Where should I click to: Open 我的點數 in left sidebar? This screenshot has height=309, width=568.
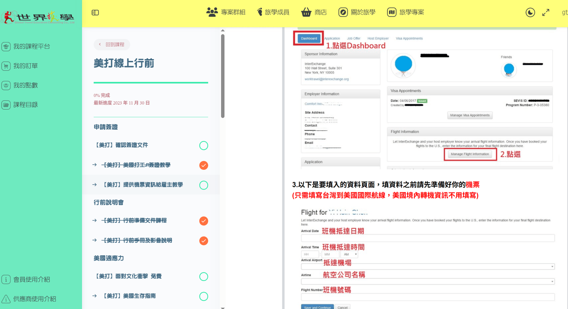pos(25,85)
